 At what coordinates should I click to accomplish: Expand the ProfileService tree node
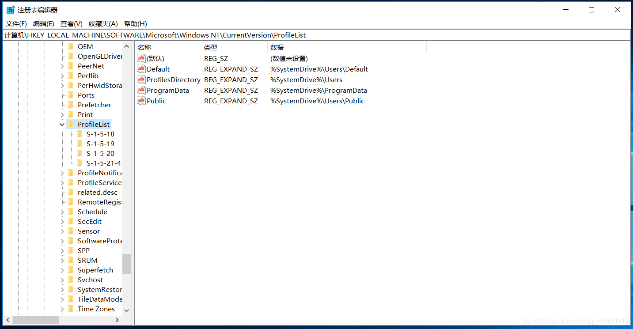[x=62, y=183]
